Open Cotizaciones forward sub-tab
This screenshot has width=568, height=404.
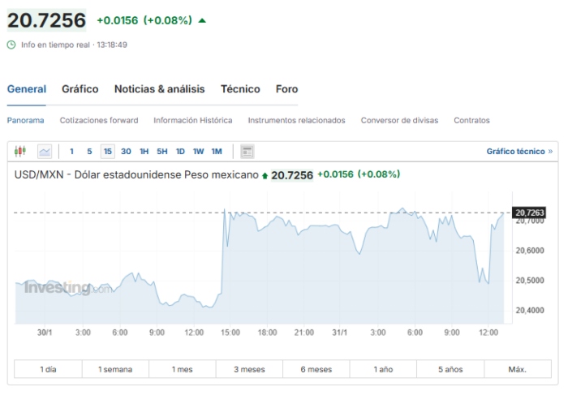point(99,120)
